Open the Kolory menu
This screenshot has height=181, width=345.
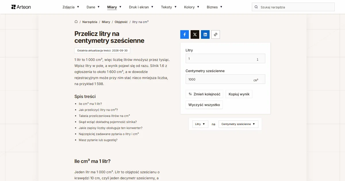pos(191,7)
